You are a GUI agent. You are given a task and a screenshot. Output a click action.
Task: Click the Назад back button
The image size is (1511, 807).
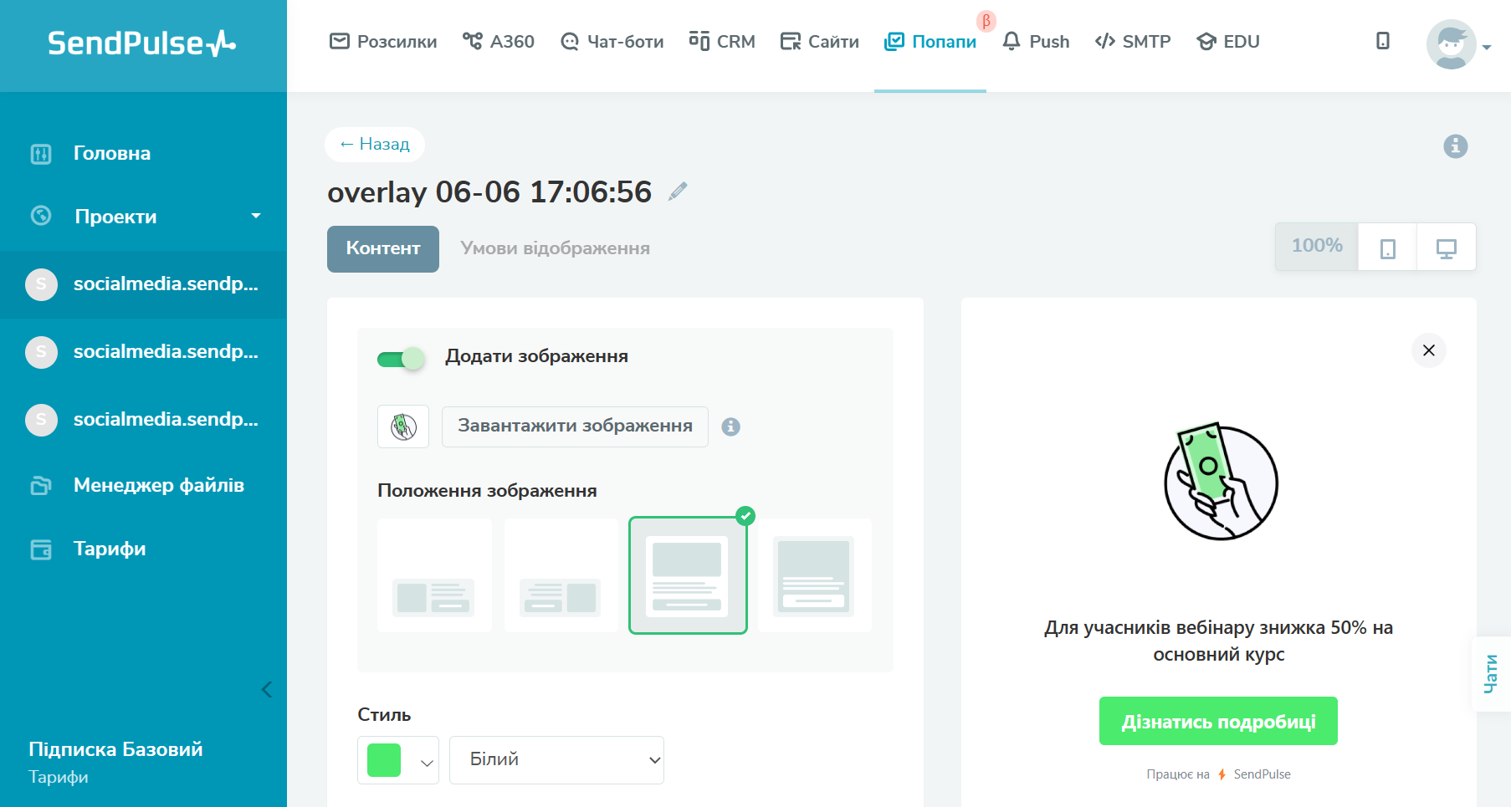tap(375, 145)
